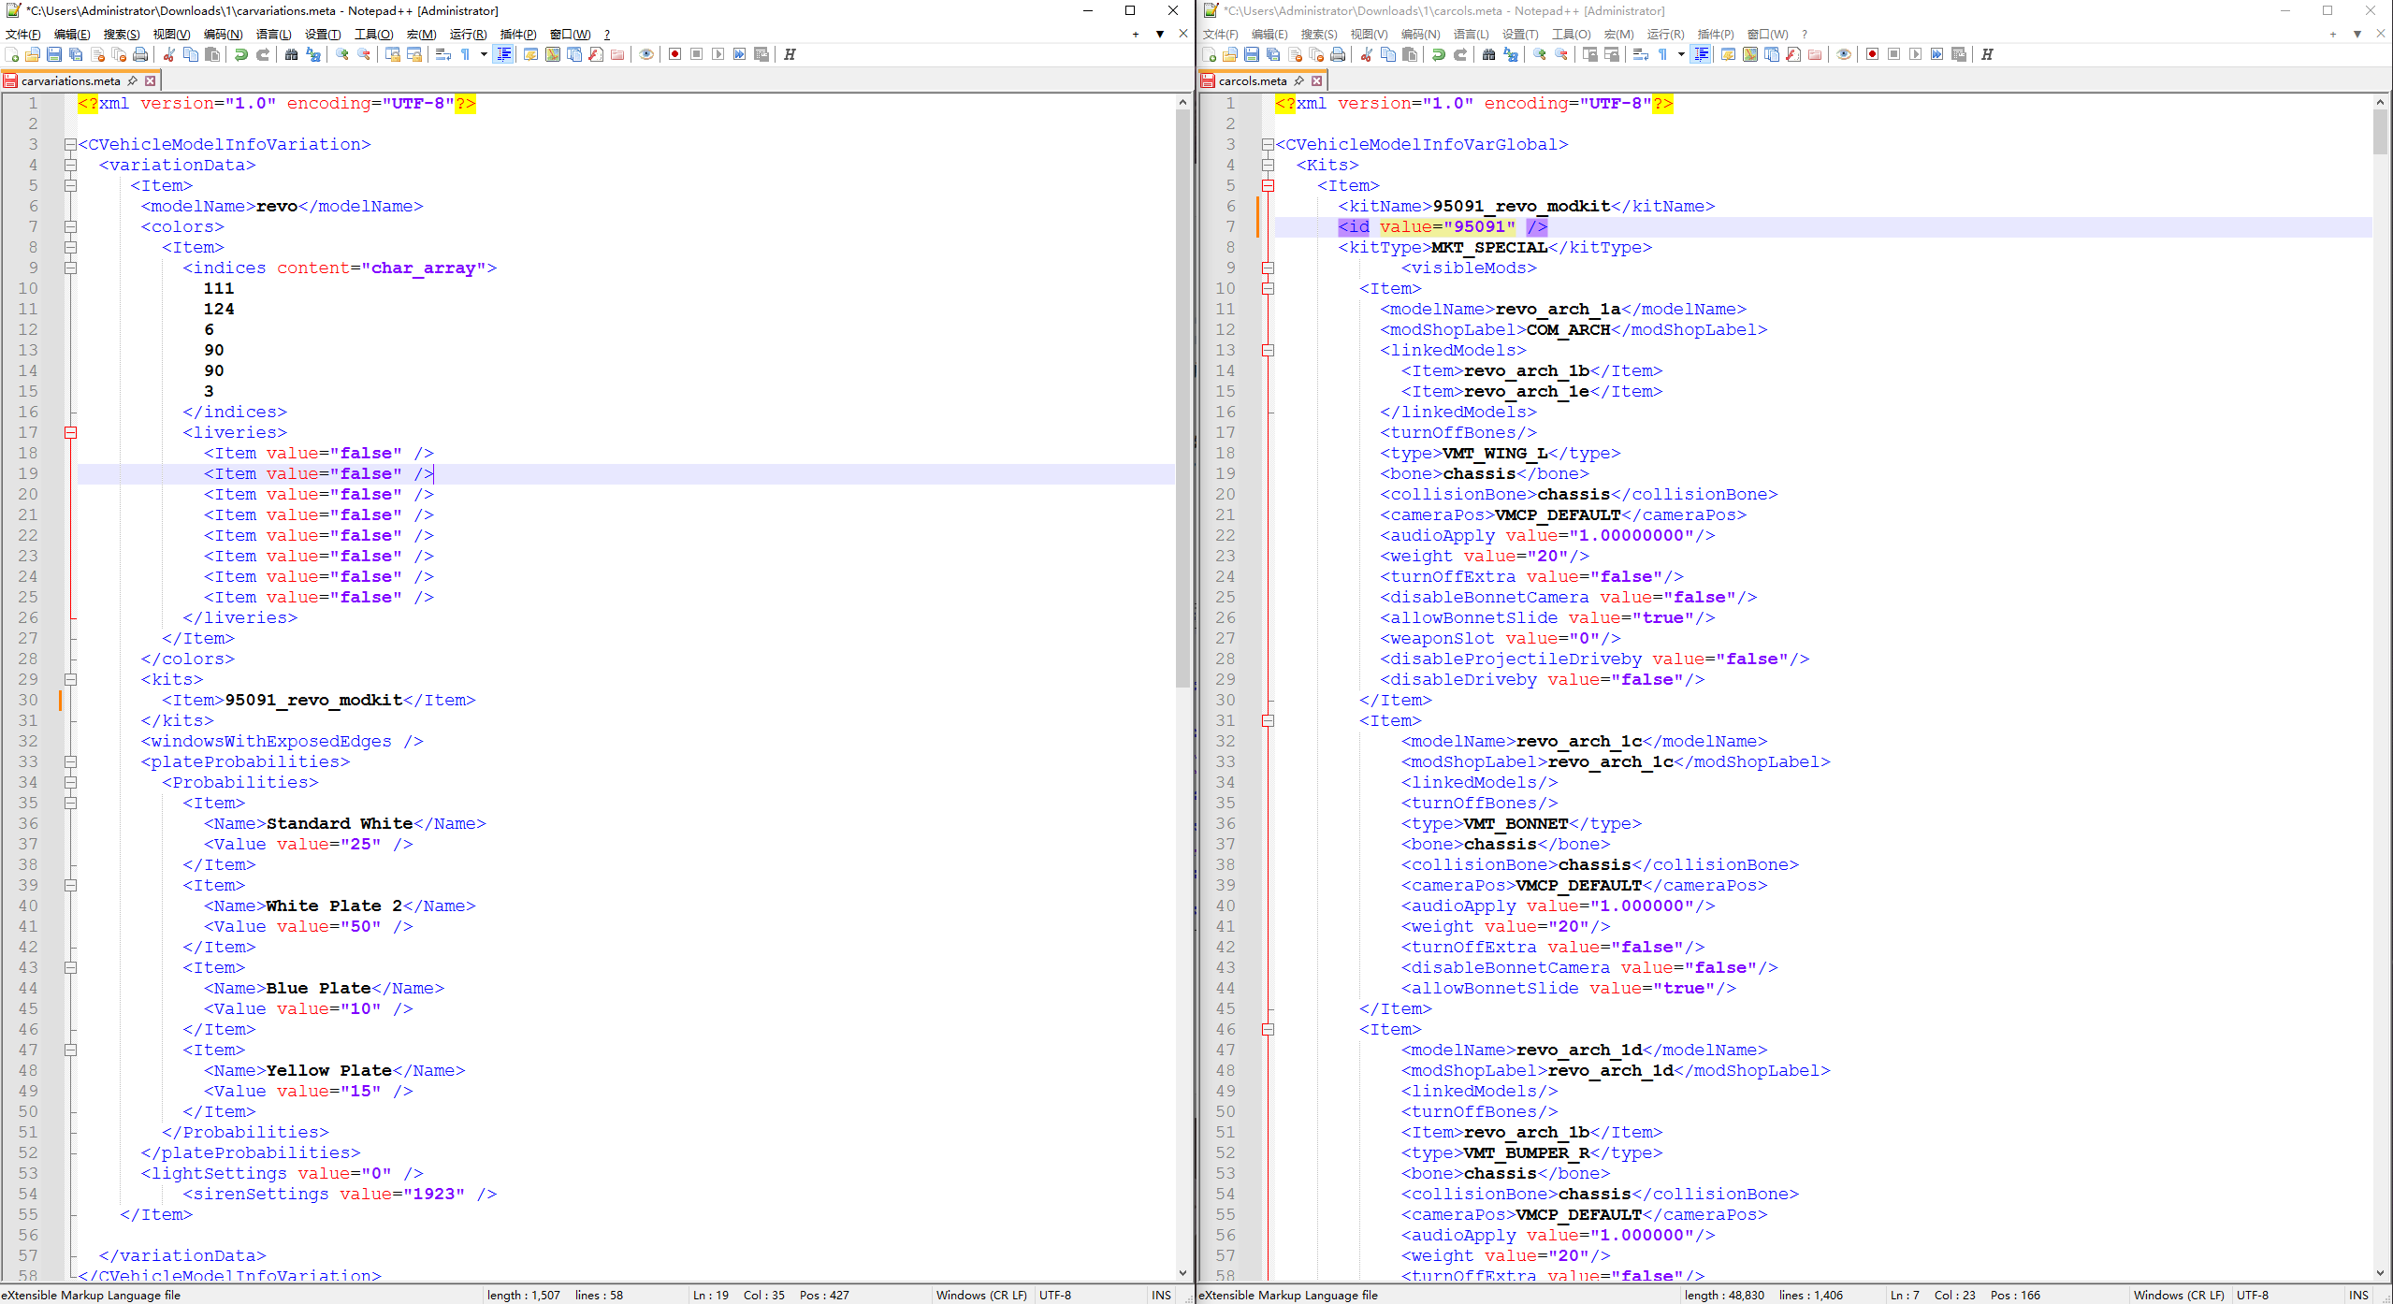Toggle synchronized horizontal scrolling in carvariations.meta window
The image size is (2393, 1304).
click(x=413, y=54)
